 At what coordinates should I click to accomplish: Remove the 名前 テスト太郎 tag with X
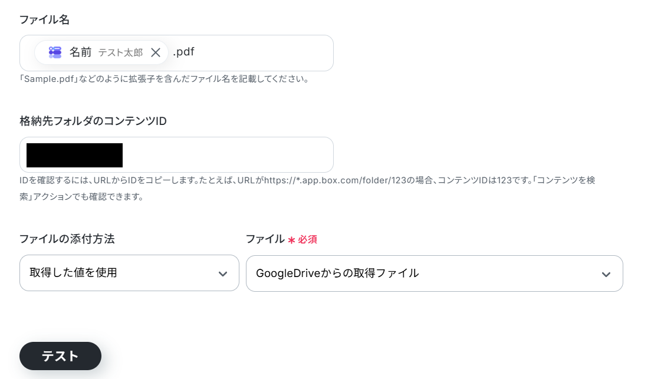(x=156, y=52)
